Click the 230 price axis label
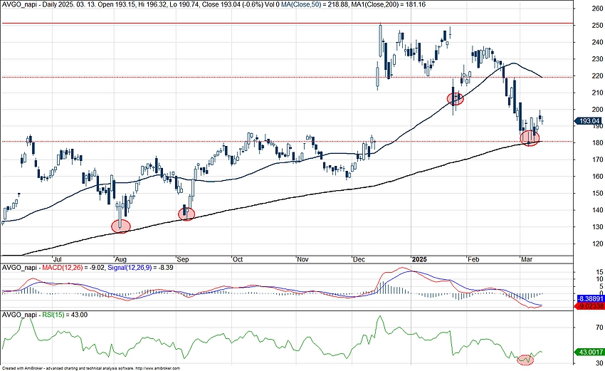This screenshot has height=371, width=605. [x=597, y=59]
